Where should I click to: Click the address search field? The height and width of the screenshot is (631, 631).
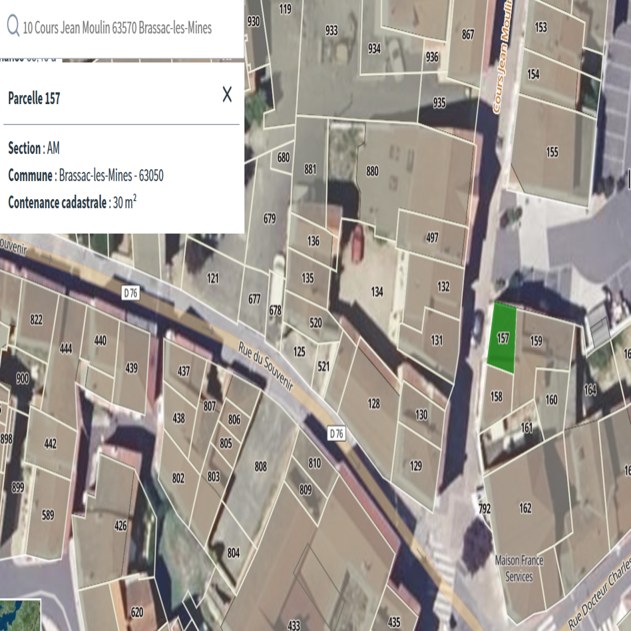[x=118, y=28]
